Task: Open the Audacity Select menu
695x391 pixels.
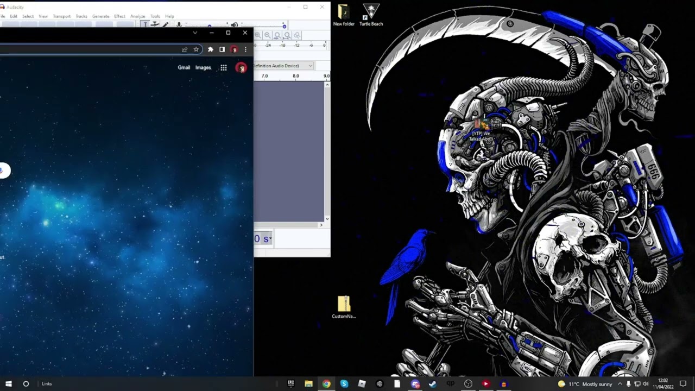Action: pyautogui.click(x=28, y=16)
